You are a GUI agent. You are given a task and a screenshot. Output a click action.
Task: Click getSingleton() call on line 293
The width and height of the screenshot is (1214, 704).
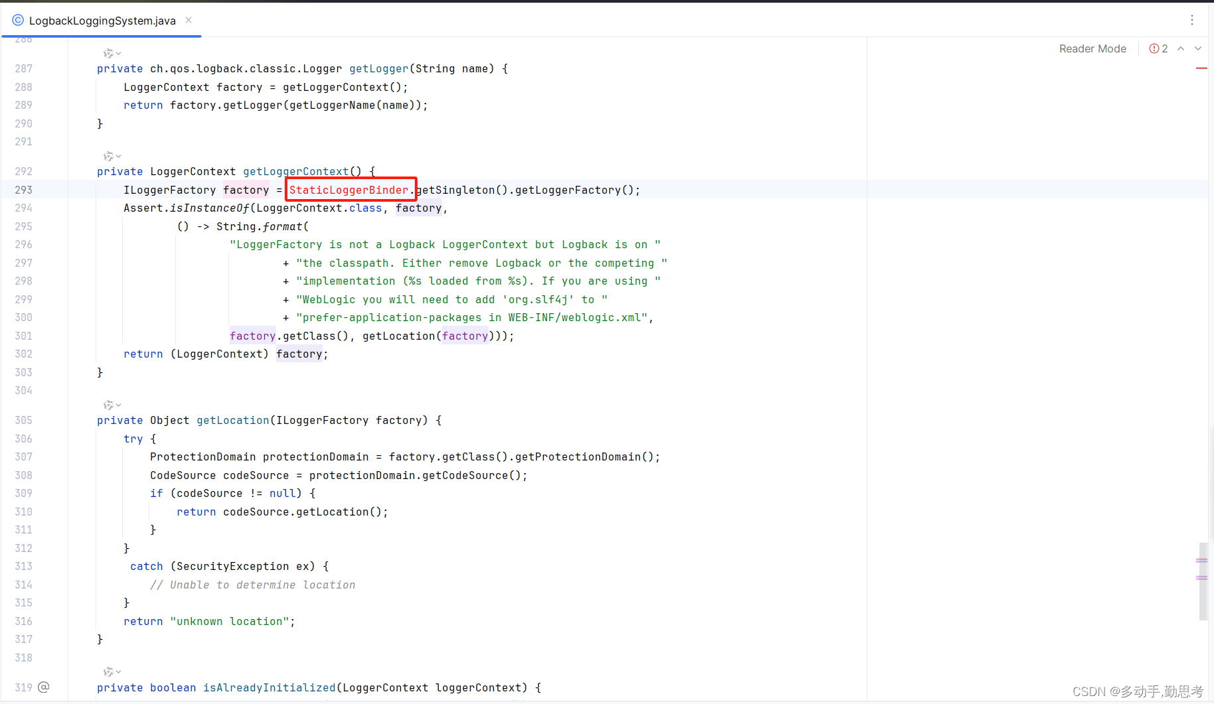coord(462,190)
